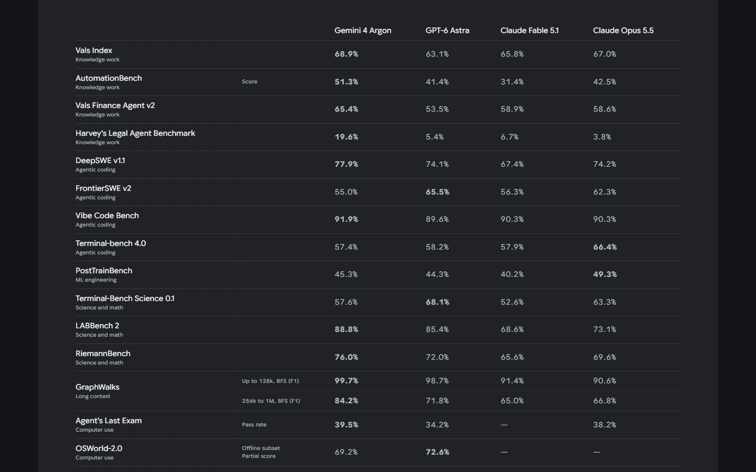Image resolution: width=756 pixels, height=472 pixels.
Task: Click the Score label in AutomationBench row
Action: click(x=249, y=82)
